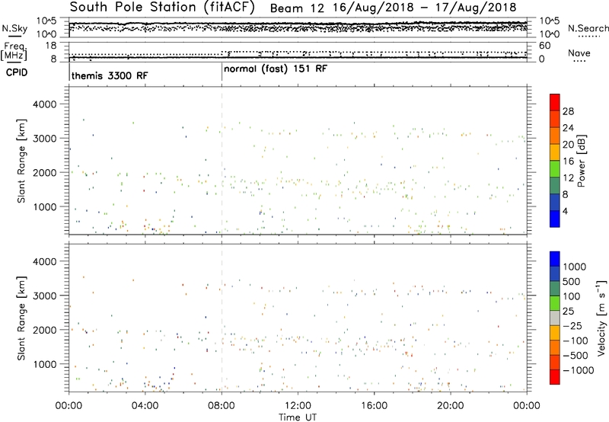Click the gray -25 to 25 Velocity colorbar segment

(555, 318)
